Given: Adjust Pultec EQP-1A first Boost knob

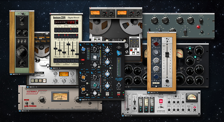Looking at the screenshot, I should click(155, 20).
